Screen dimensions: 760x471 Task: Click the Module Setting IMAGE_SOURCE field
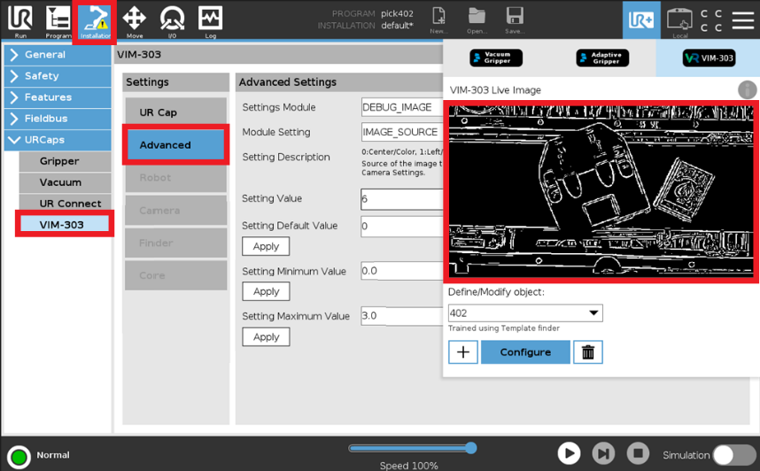402,132
